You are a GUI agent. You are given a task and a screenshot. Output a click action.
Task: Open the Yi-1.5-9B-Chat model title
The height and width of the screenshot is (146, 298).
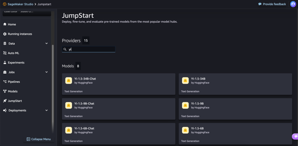[84, 103]
